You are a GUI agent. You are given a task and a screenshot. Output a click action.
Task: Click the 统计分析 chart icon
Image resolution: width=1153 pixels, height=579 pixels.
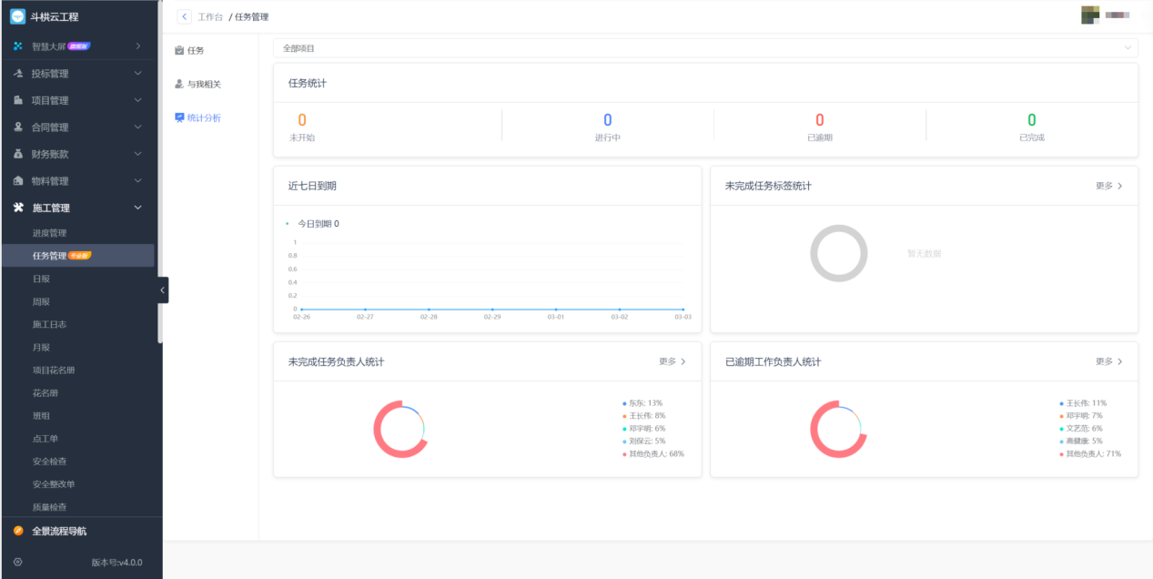[179, 118]
